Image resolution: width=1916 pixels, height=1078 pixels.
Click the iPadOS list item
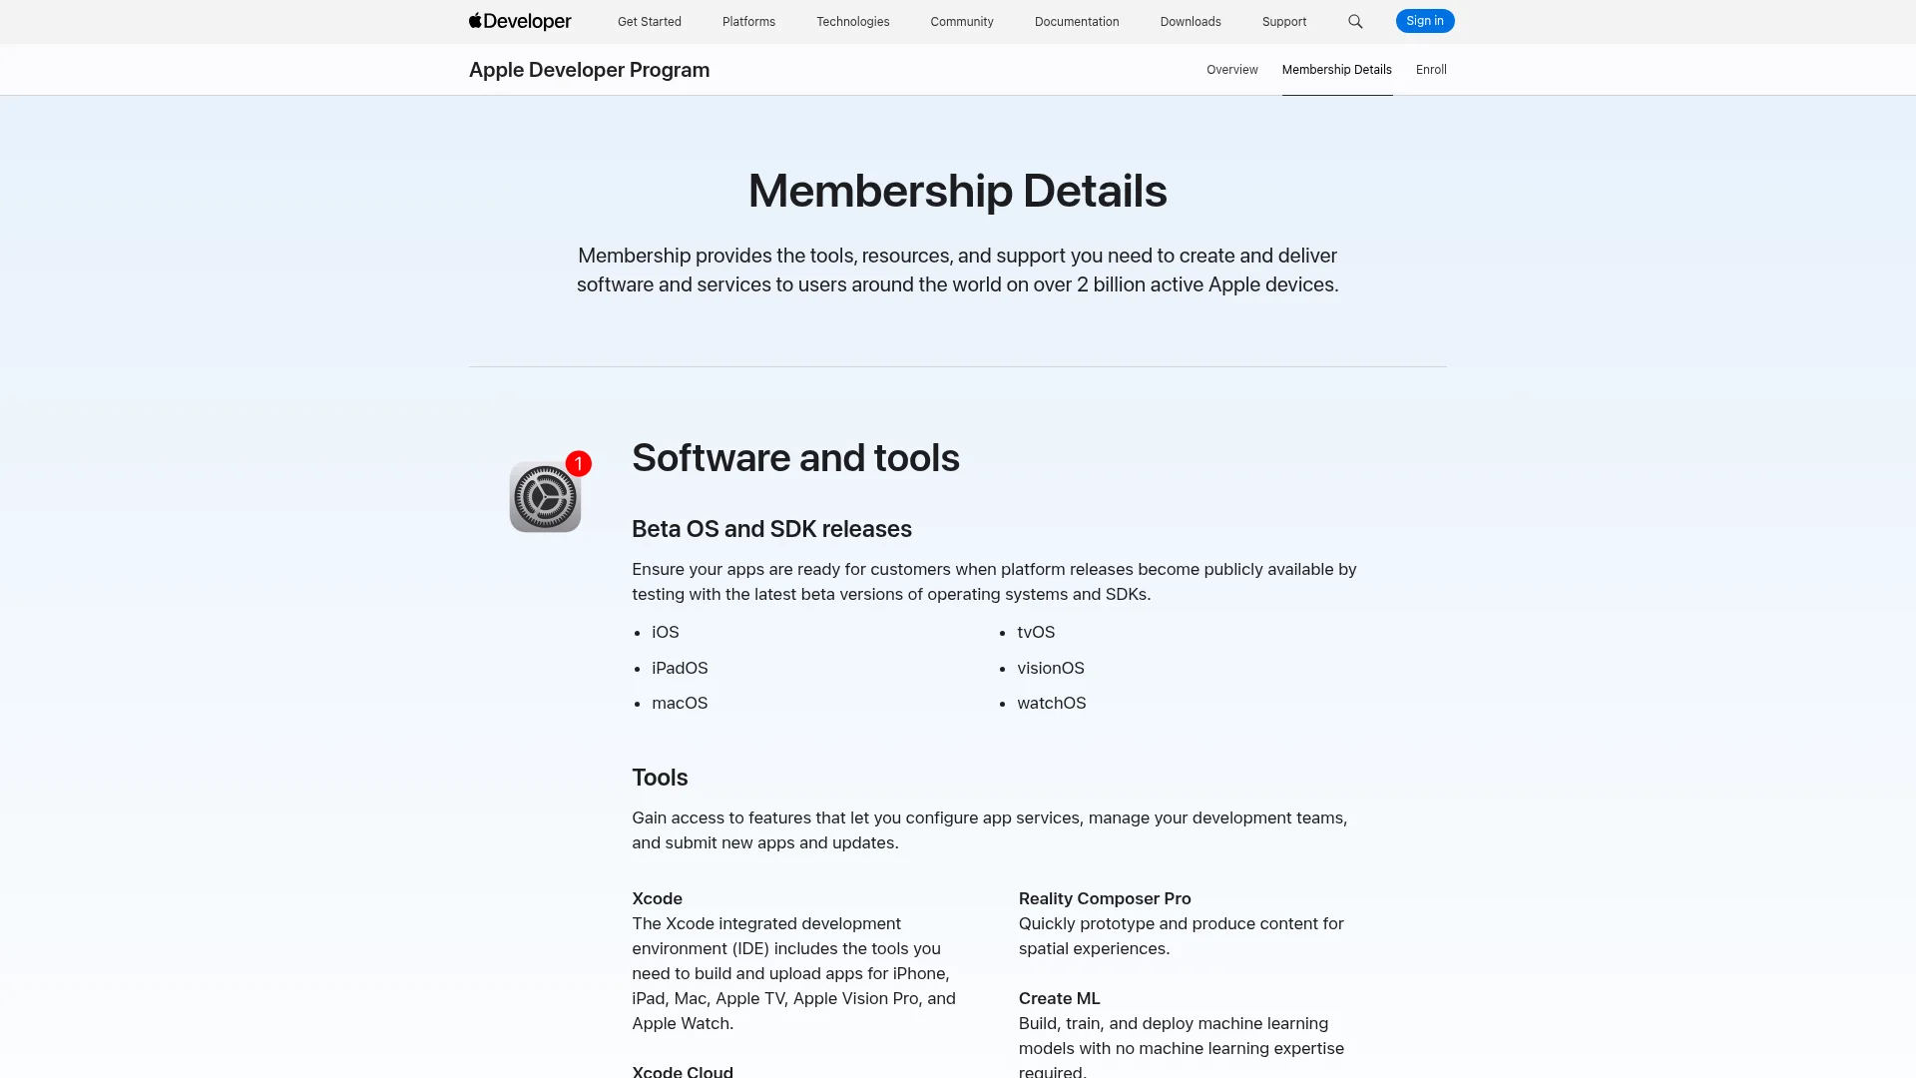click(680, 668)
